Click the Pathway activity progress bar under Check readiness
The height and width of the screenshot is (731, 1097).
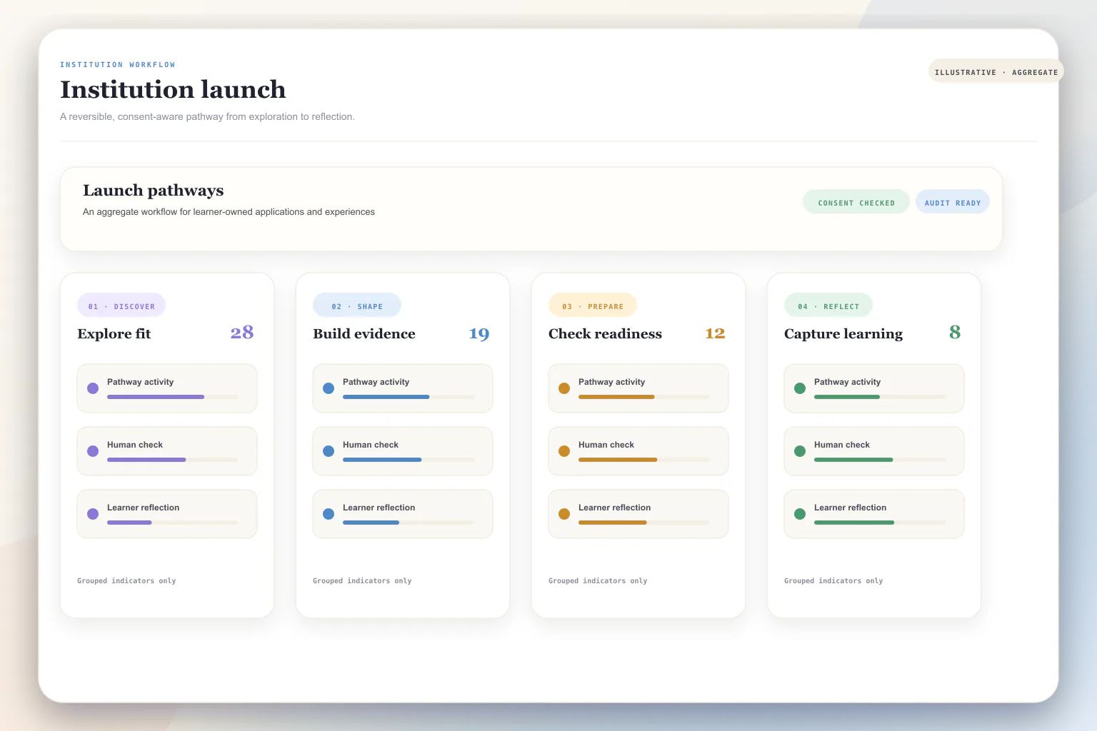point(644,397)
